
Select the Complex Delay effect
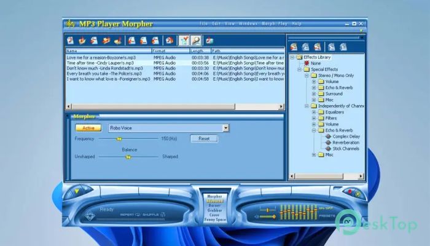[x=343, y=137]
